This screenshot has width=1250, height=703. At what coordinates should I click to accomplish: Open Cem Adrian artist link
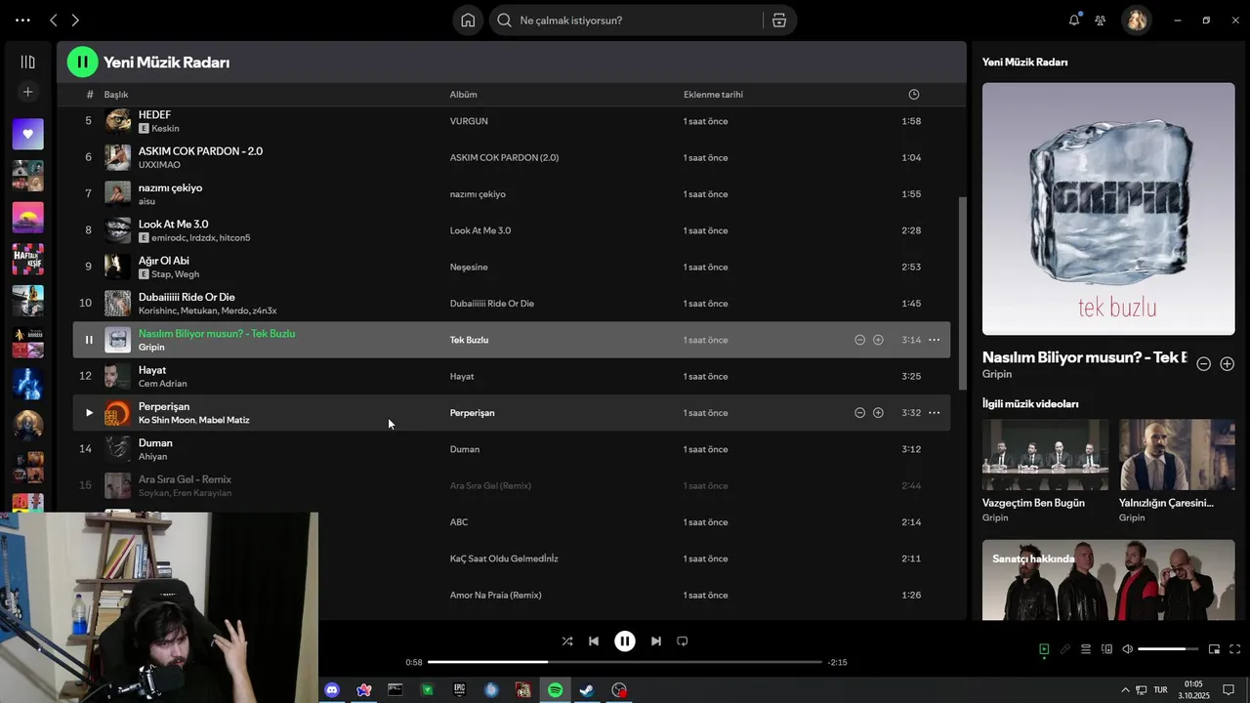pyautogui.click(x=162, y=384)
